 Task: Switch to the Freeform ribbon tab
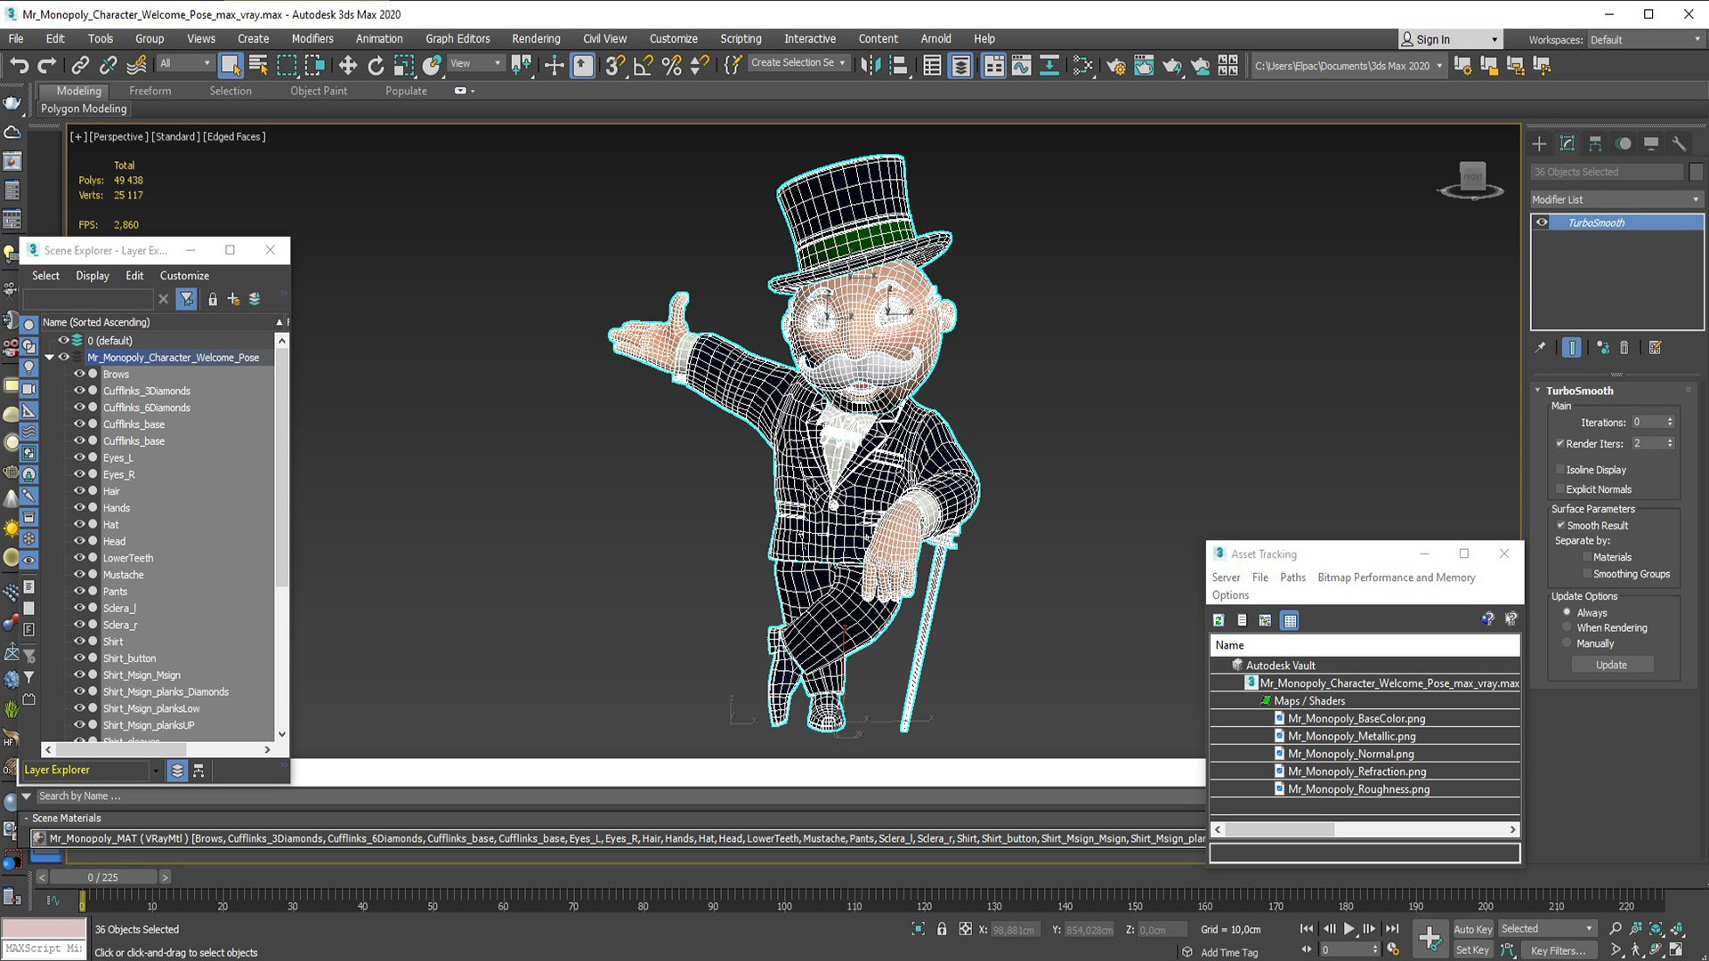(150, 91)
